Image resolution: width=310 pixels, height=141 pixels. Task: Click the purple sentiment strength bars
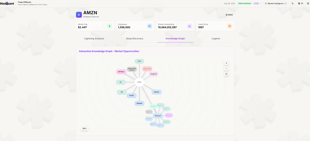[x=257, y=3]
